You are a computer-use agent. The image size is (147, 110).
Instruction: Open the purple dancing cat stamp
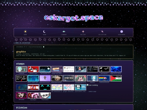45,78
